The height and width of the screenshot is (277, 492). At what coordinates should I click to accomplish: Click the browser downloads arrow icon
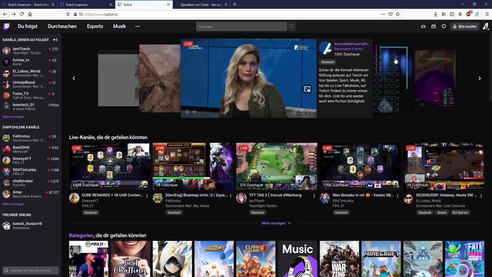pos(436,14)
